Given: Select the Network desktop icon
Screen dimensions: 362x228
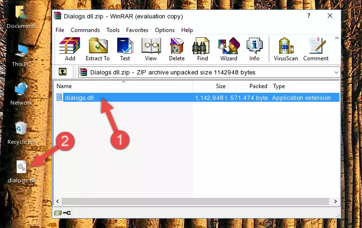Looking at the screenshot, I should click(x=21, y=94).
